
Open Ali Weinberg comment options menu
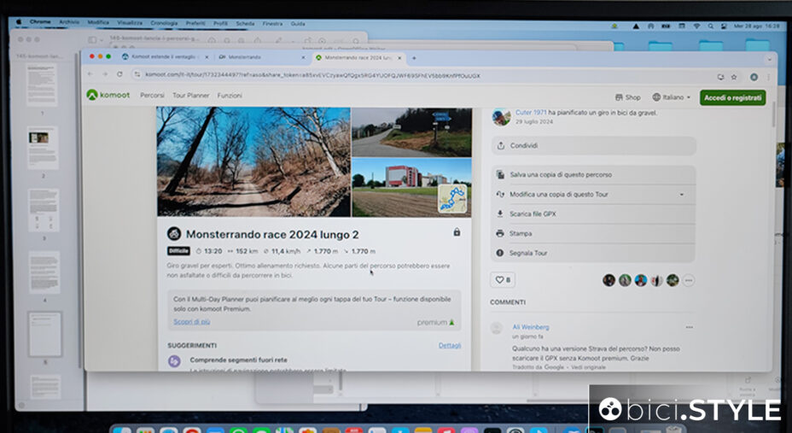coord(689,327)
